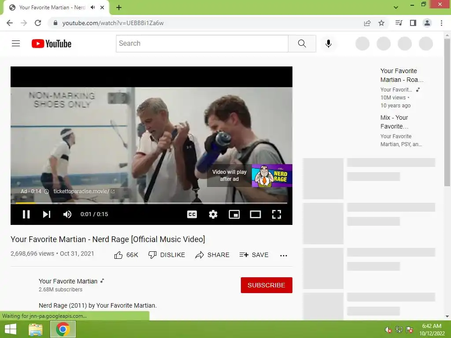Pause the playing ad
451x338 pixels.
(26, 214)
